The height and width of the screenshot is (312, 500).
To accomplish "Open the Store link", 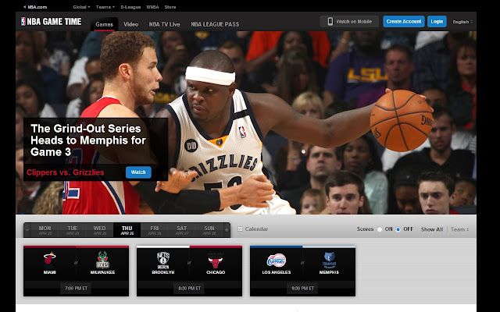I will [170, 7].
